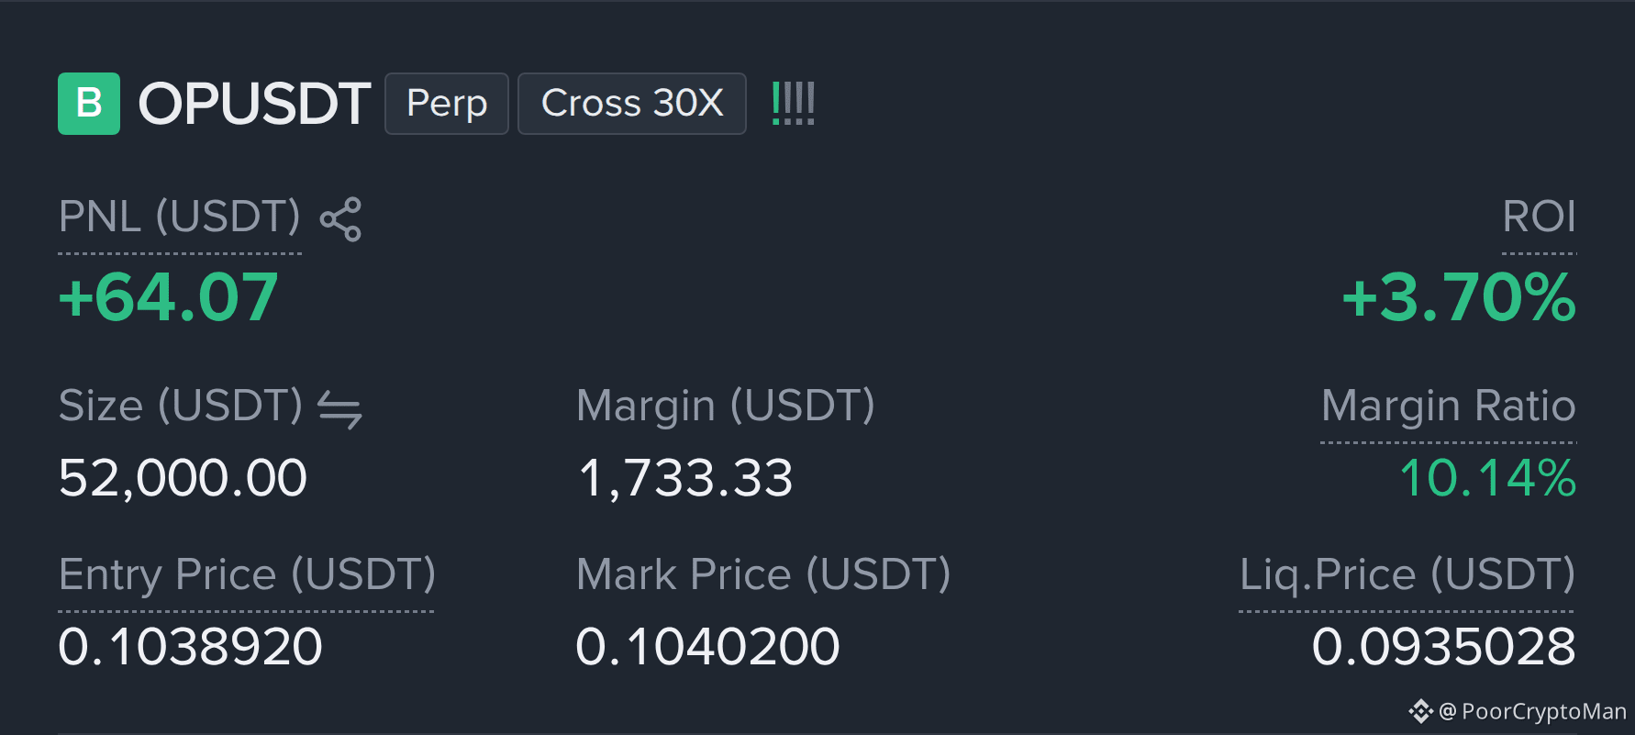Viewport: 1635px width, 735px height.
Task: Click the +64.07 PNL value
Action: [168, 297]
